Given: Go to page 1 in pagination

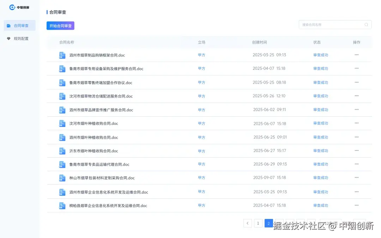Looking at the screenshot, I should click(258, 223).
